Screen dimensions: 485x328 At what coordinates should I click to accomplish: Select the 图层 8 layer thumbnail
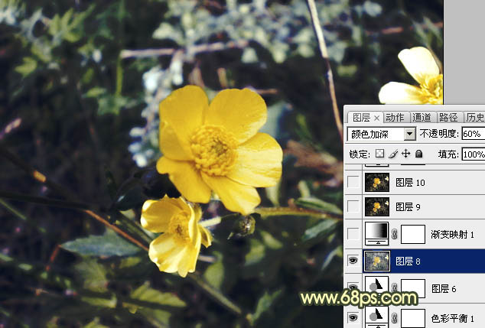[x=377, y=261]
